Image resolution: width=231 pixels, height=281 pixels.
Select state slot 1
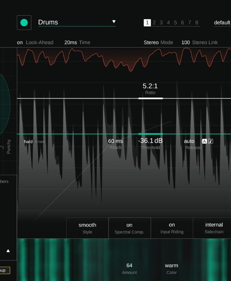point(147,23)
